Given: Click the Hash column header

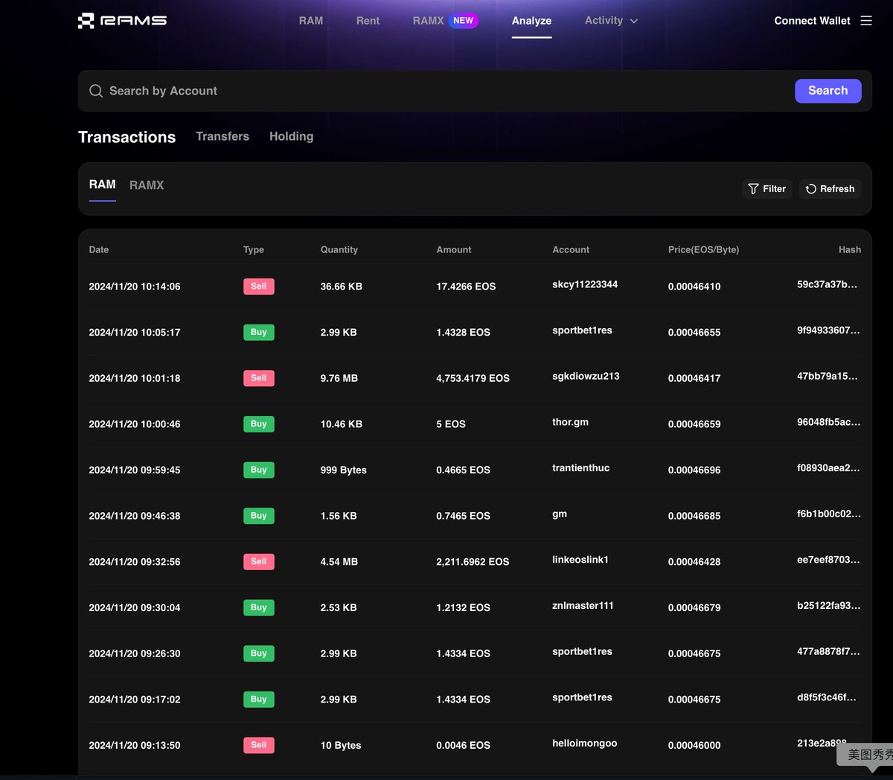Looking at the screenshot, I should coord(850,250).
